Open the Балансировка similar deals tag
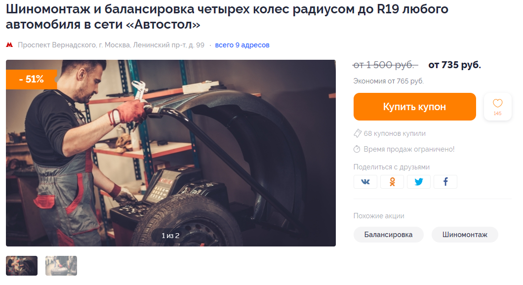523x285 pixels. [388, 235]
